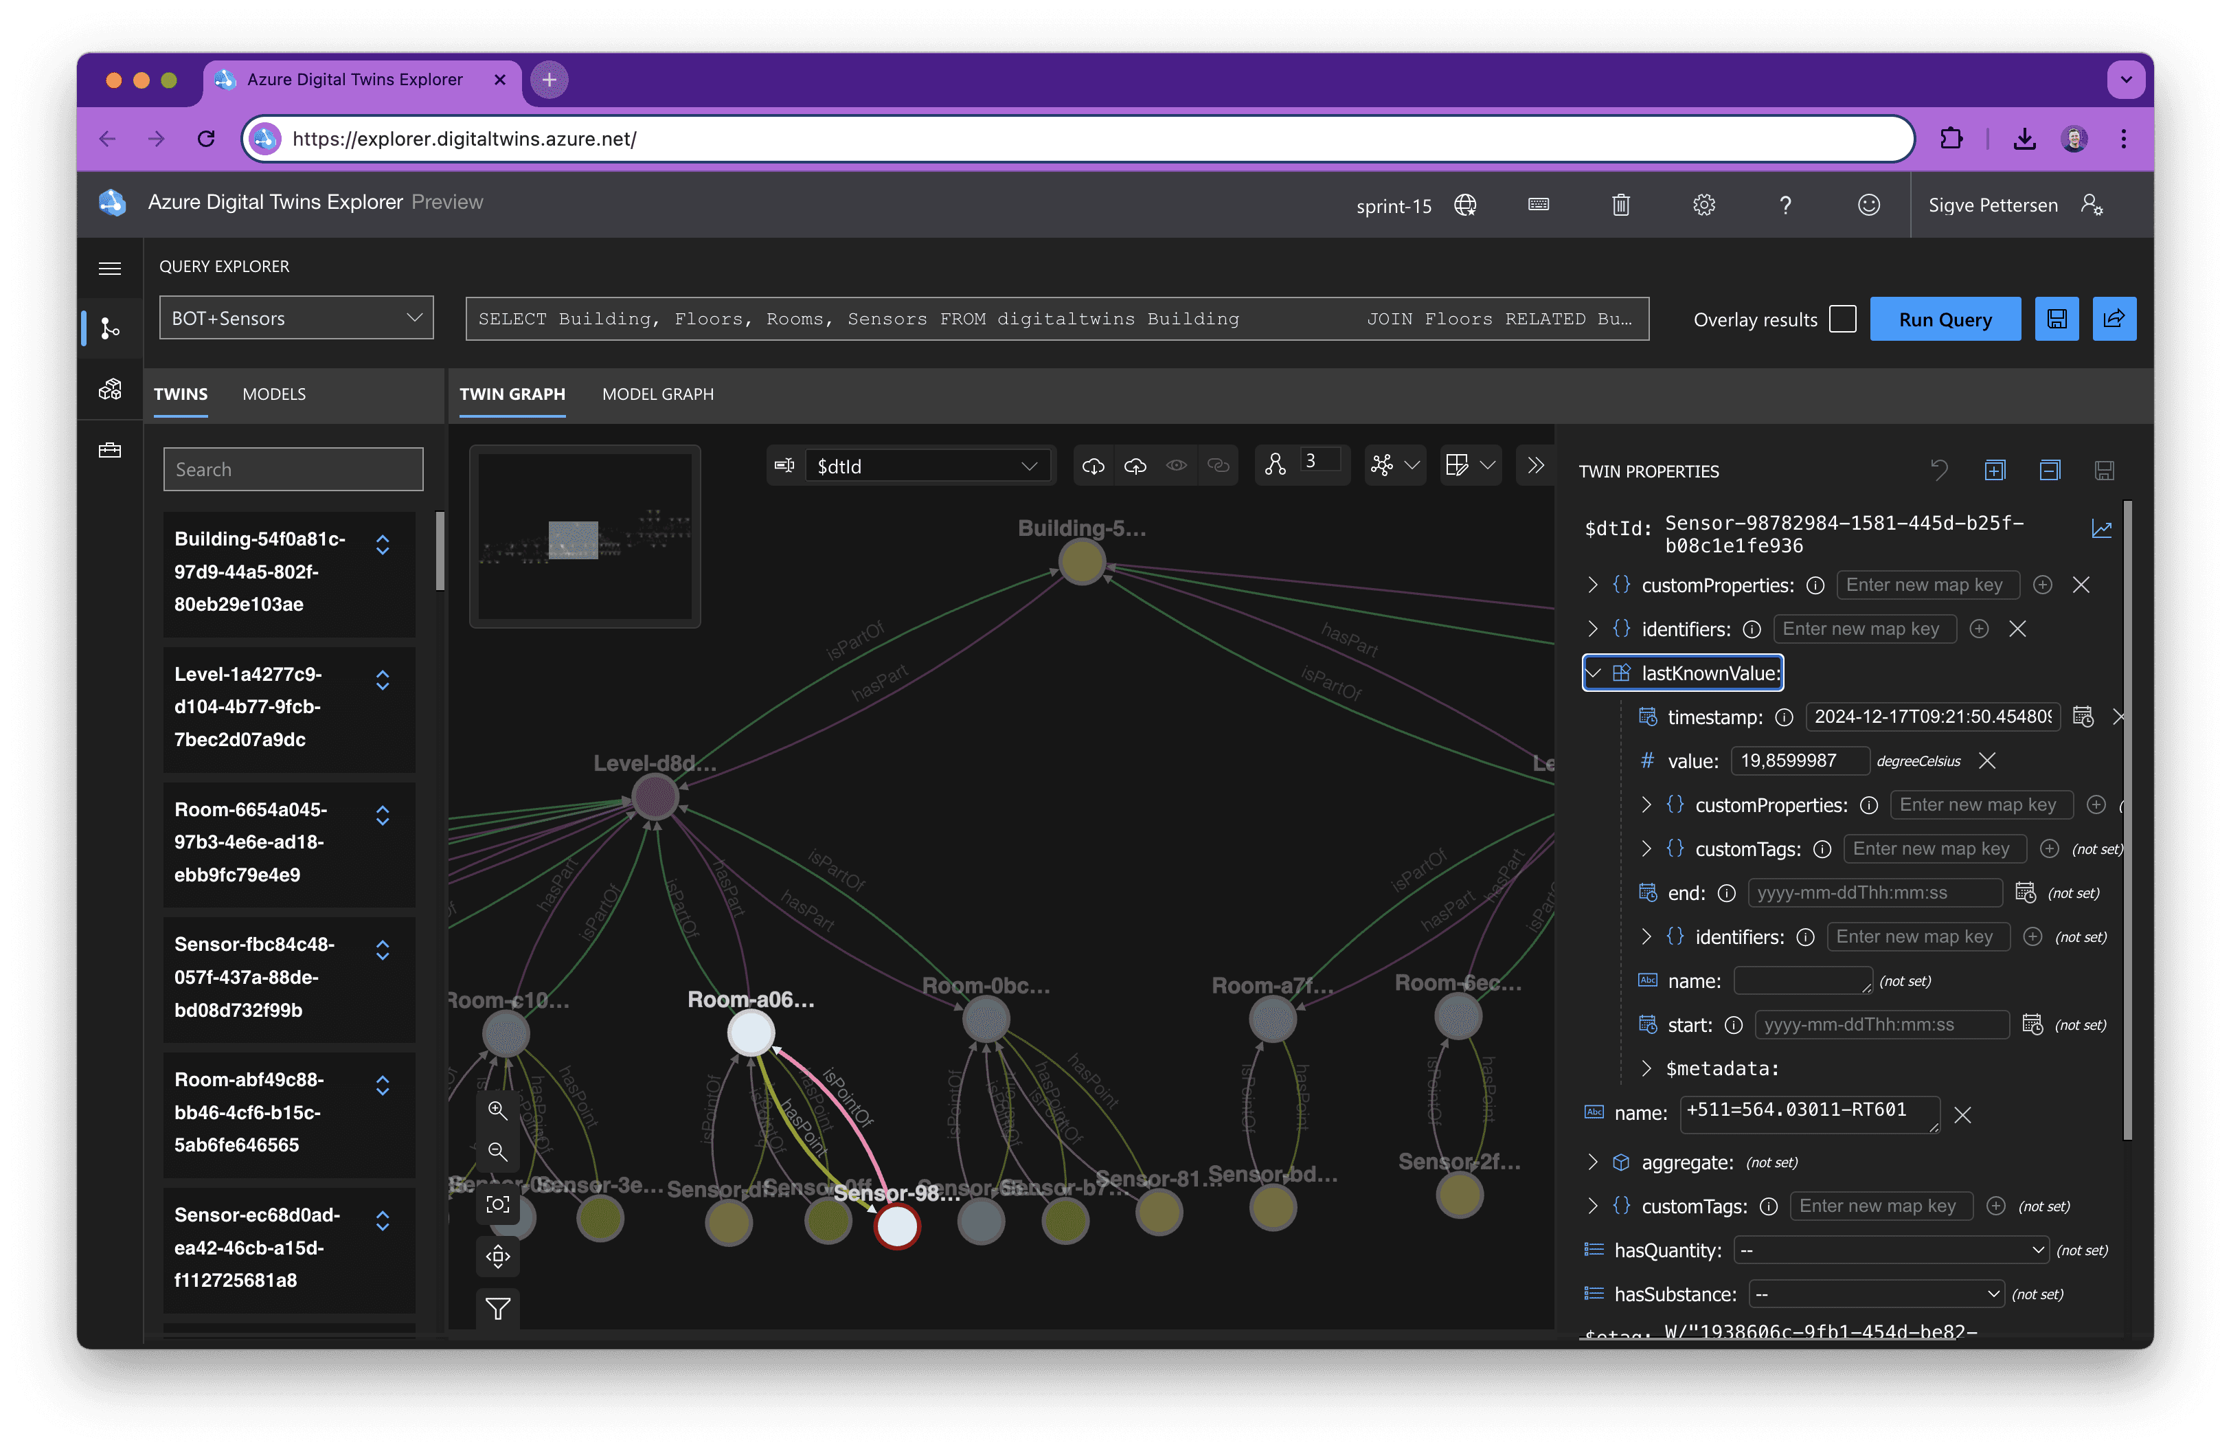Click the keyboard shortcuts icon
The width and height of the screenshot is (2231, 1451).
1538,204
